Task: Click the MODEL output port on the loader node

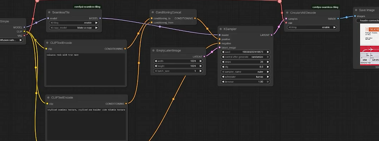Action: tap(24, 27)
